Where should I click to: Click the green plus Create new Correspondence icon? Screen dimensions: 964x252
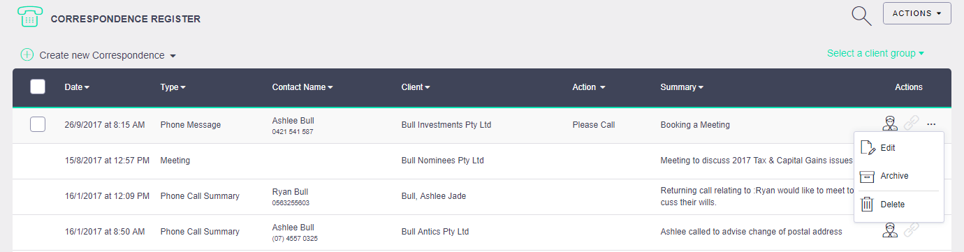27,54
